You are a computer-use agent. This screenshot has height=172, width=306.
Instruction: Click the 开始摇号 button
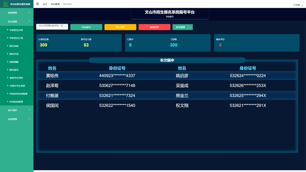click(x=86, y=27)
